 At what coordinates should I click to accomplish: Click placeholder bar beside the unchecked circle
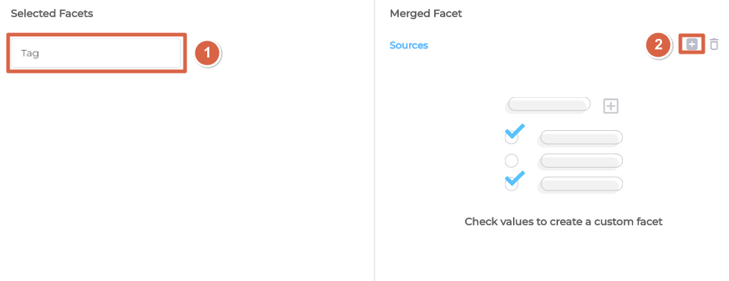click(x=580, y=161)
